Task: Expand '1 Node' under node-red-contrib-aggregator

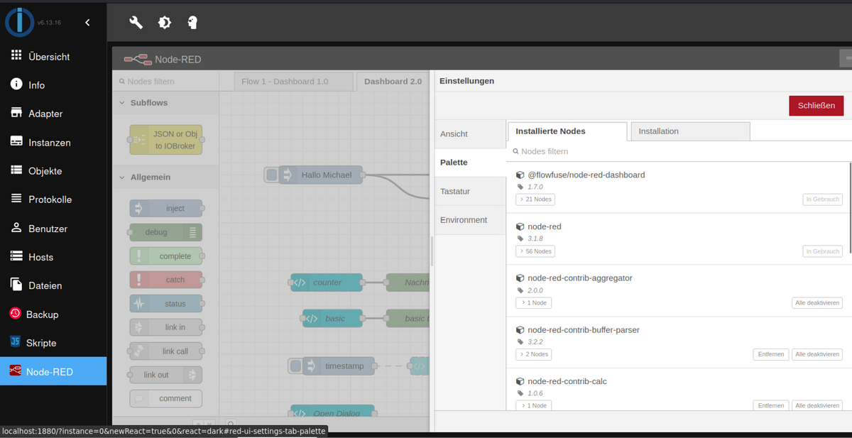Action: tap(533, 302)
